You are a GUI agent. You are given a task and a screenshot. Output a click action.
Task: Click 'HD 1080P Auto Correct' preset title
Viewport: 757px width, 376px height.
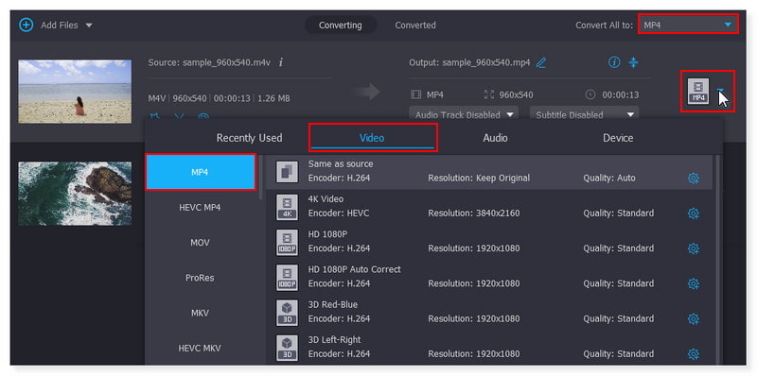(x=354, y=269)
